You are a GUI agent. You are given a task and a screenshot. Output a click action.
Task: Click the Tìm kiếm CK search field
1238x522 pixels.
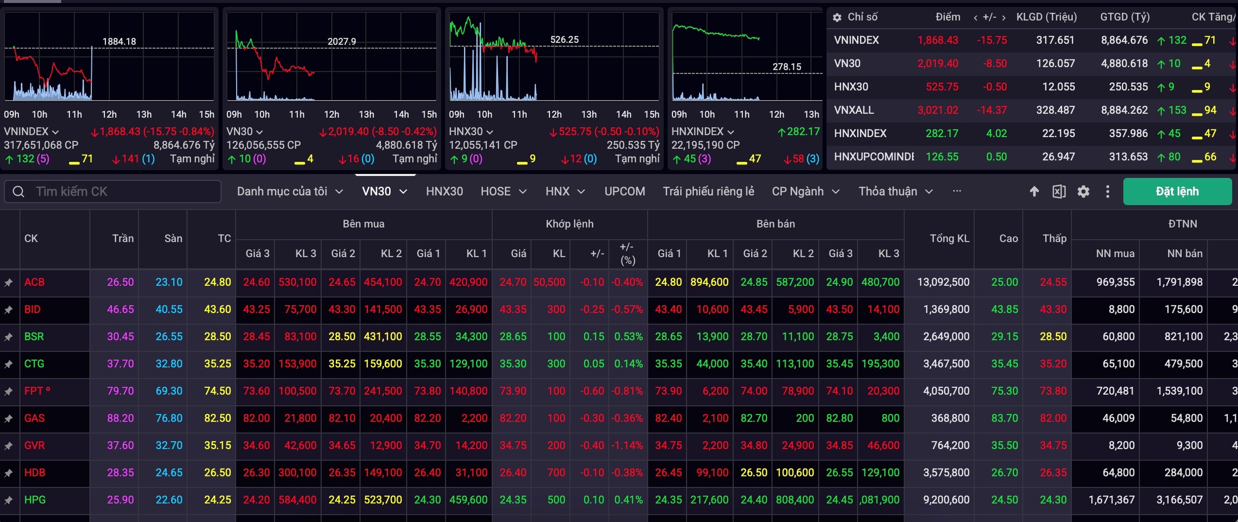click(112, 192)
